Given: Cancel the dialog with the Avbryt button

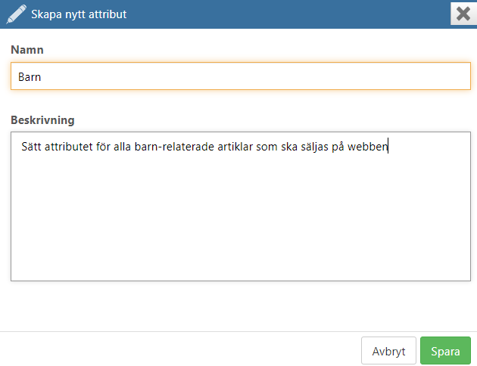Looking at the screenshot, I should pos(388,351).
